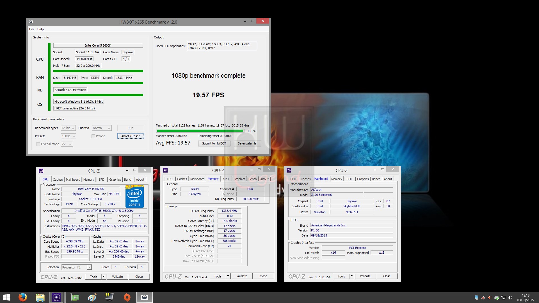Image resolution: width=539 pixels, height=303 pixels.
Task: Open SPD tab in the middle CPU-Z window
Action: [x=226, y=179]
